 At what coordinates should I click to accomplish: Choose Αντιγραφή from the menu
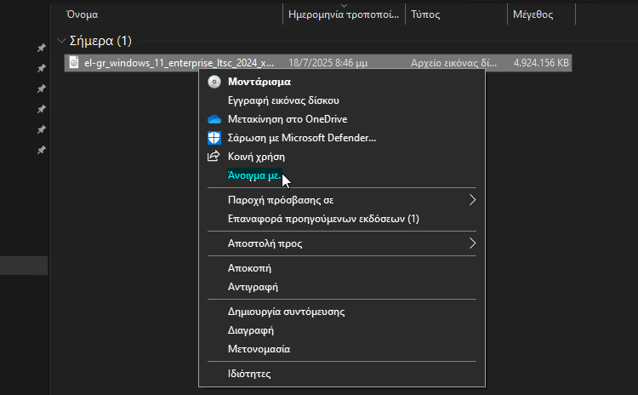pos(253,287)
